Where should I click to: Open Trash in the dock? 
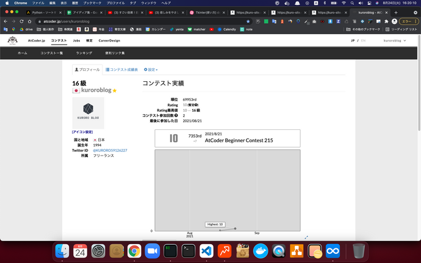click(x=359, y=251)
